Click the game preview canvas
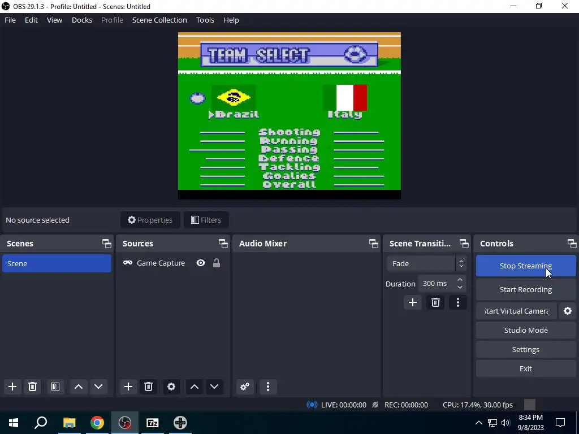Image resolution: width=579 pixels, height=434 pixels. [x=289, y=116]
